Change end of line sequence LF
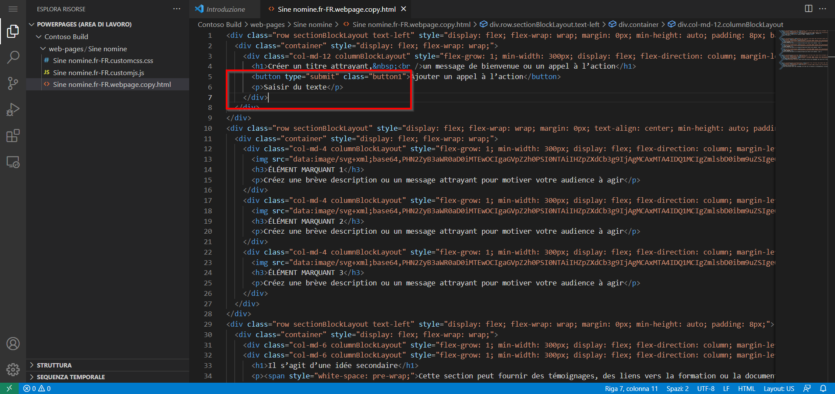This screenshot has width=835, height=394. click(726, 388)
